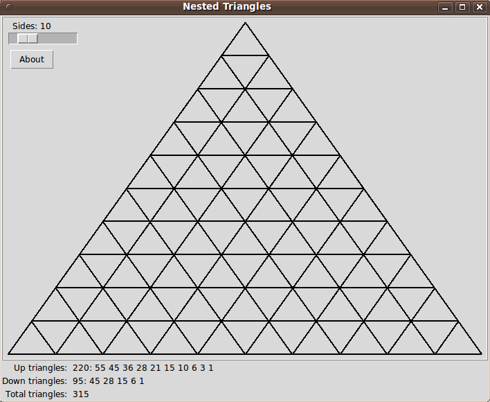Click the 'Sides: 10' label
This screenshot has height=402, width=490.
click(x=32, y=26)
